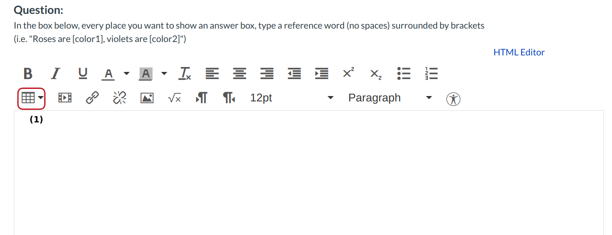Center align the text
The image size is (612, 235).
240,73
